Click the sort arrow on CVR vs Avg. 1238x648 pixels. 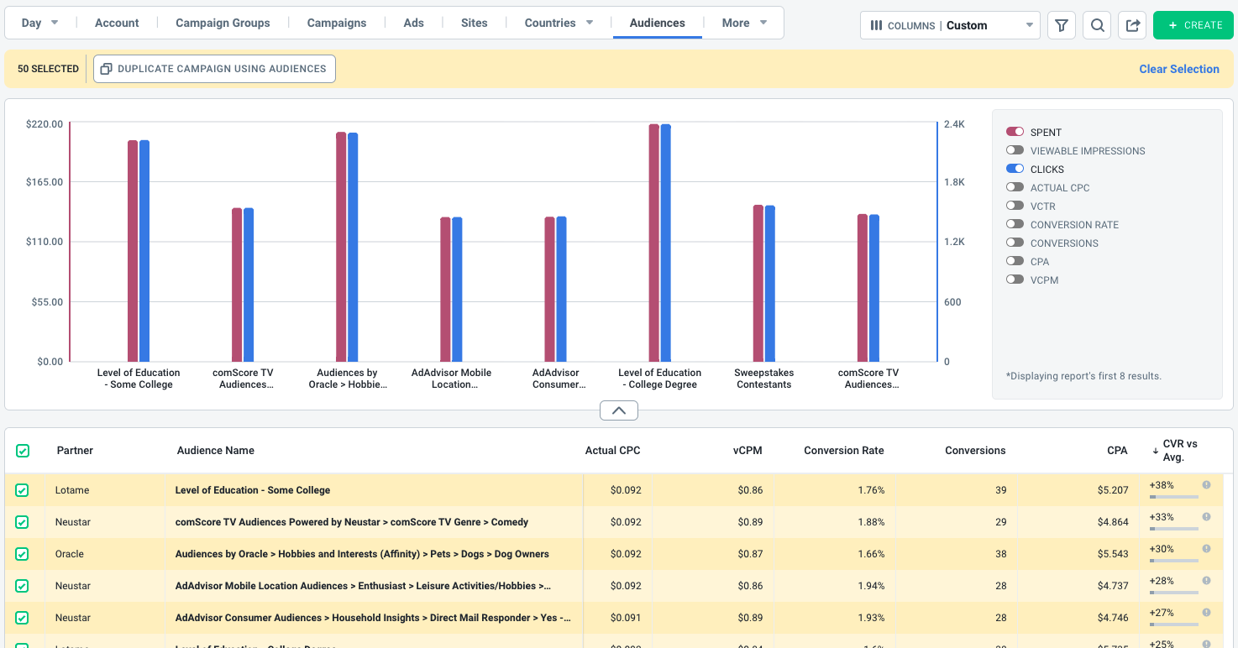pos(1156,451)
